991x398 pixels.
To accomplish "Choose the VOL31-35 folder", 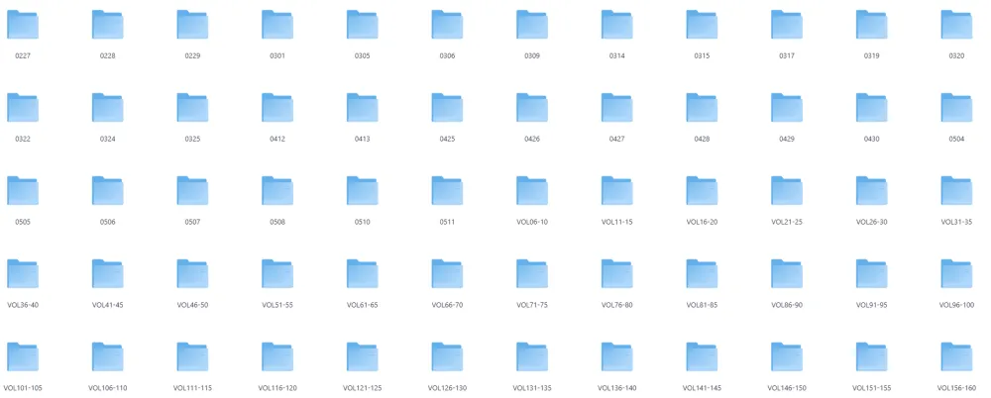I will point(956,191).
